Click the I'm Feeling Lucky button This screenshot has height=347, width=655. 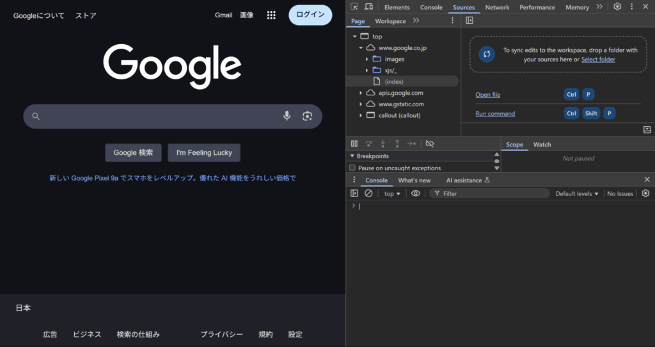click(204, 152)
